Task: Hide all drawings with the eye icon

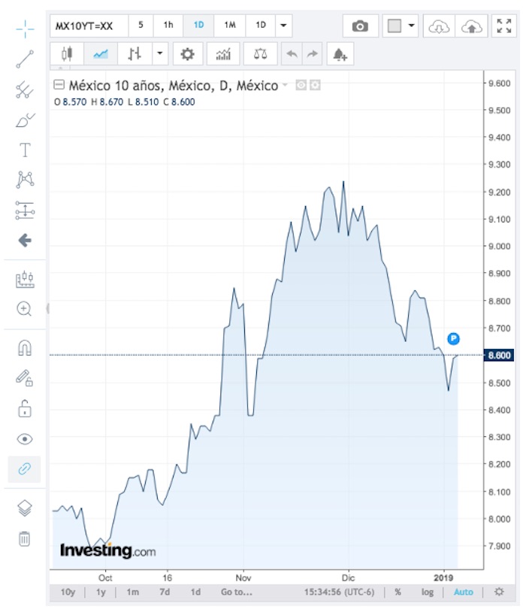Action: pyautogui.click(x=25, y=439)
